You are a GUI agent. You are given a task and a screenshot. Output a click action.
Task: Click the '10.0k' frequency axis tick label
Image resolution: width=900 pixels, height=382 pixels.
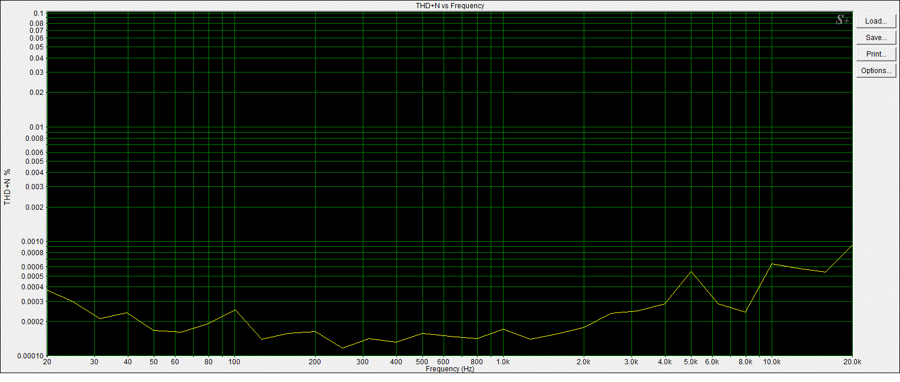(772, 362)
